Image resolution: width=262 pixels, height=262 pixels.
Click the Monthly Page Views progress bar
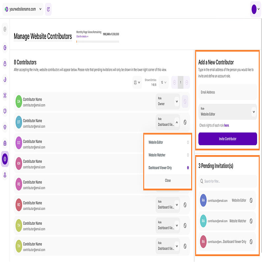click(98, 42)
